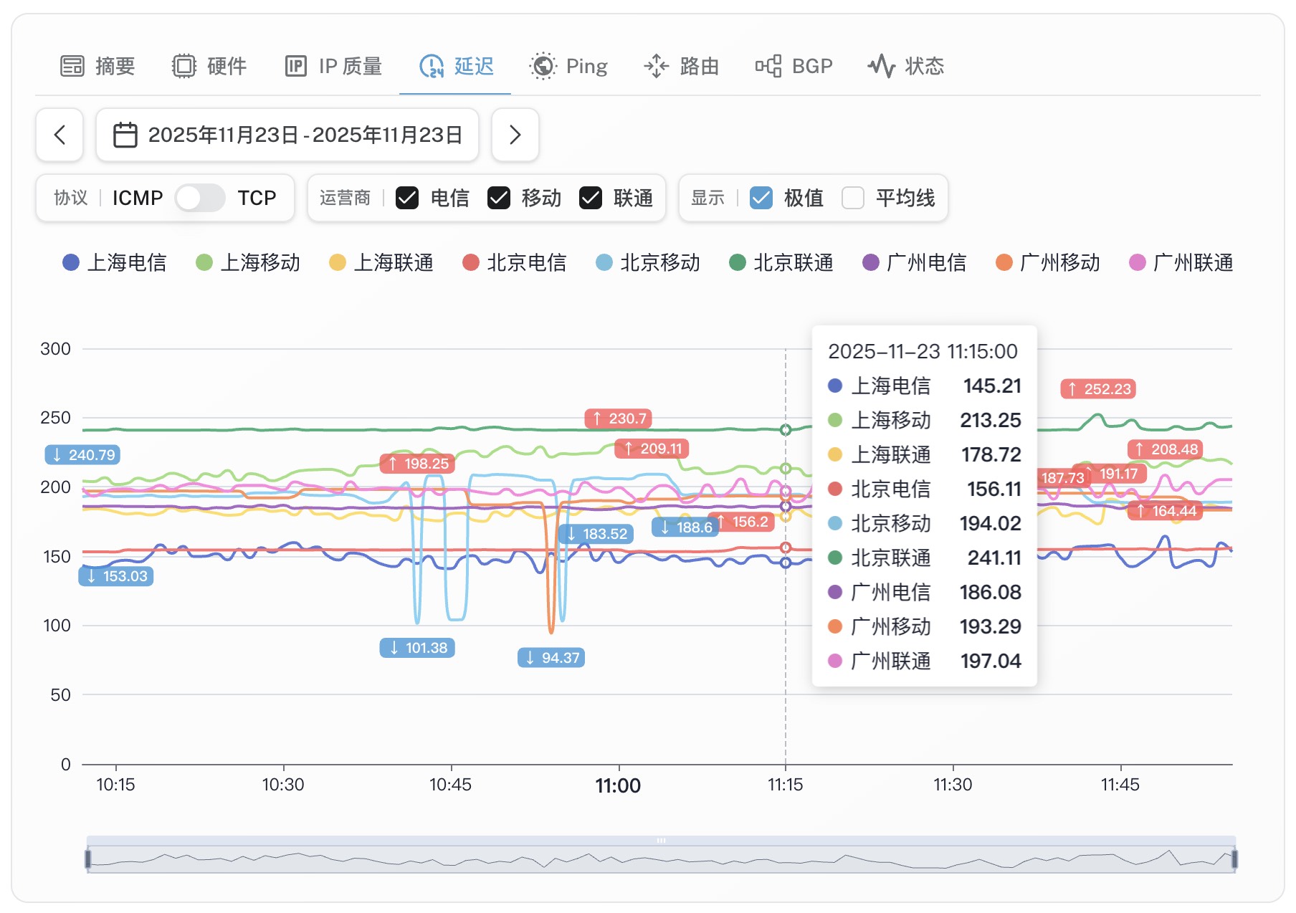Hide the 北京联通 series via legend
The width and height of the screenshot is (1296, 913).
(x=781, y=263)
